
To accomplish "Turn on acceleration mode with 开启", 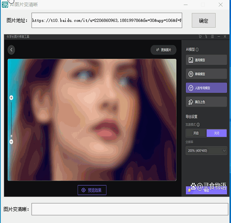I will tap(196, 133).
